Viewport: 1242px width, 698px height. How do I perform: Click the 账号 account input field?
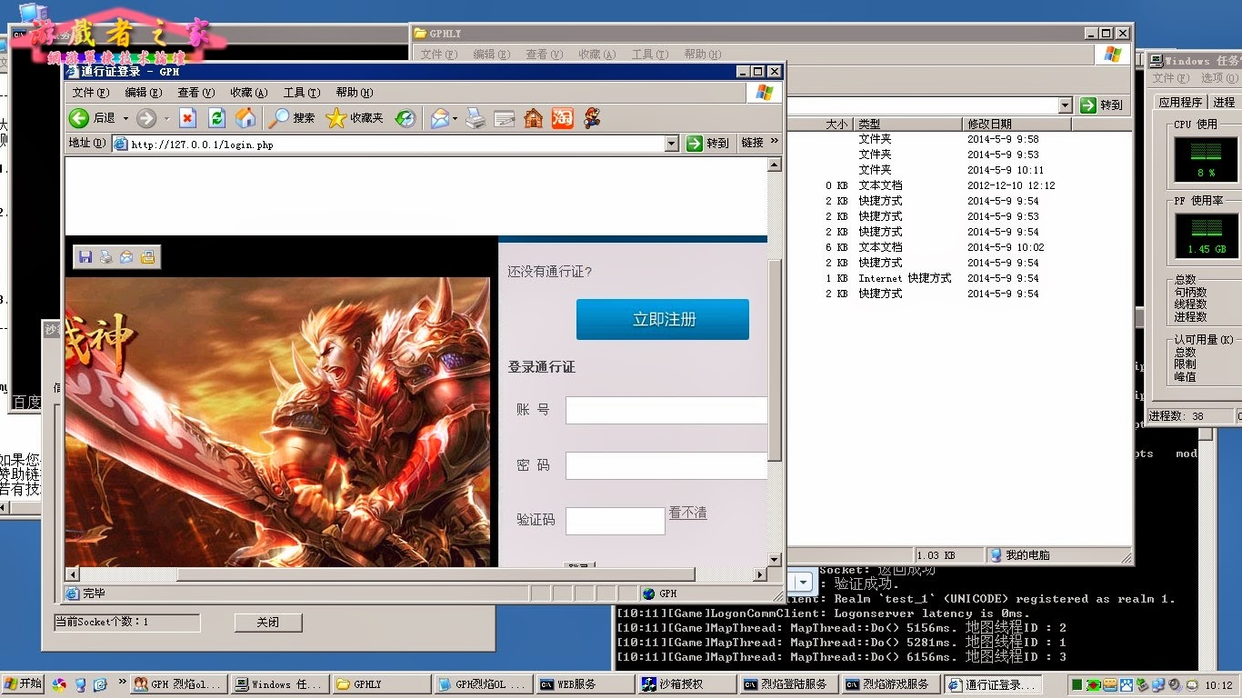point(666,411)
